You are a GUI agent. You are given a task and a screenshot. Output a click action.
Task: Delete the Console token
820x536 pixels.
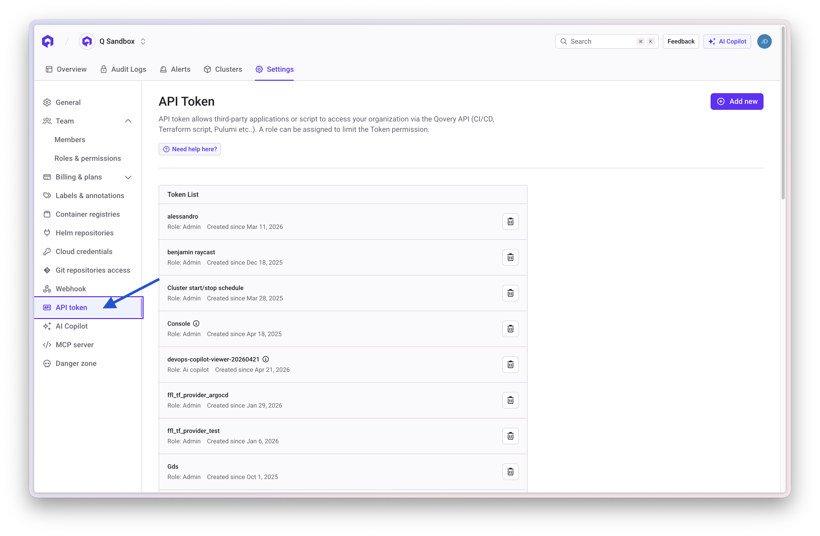tap(510, 328)
